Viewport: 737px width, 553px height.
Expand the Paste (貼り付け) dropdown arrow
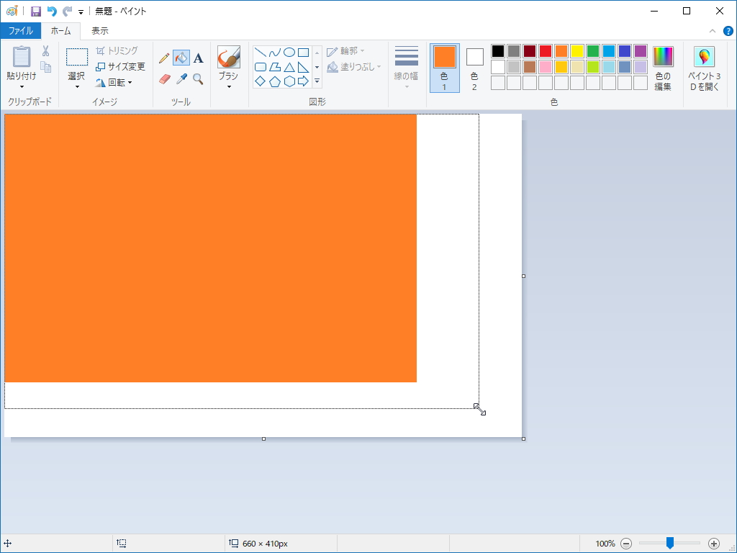(x=22, y=86)
